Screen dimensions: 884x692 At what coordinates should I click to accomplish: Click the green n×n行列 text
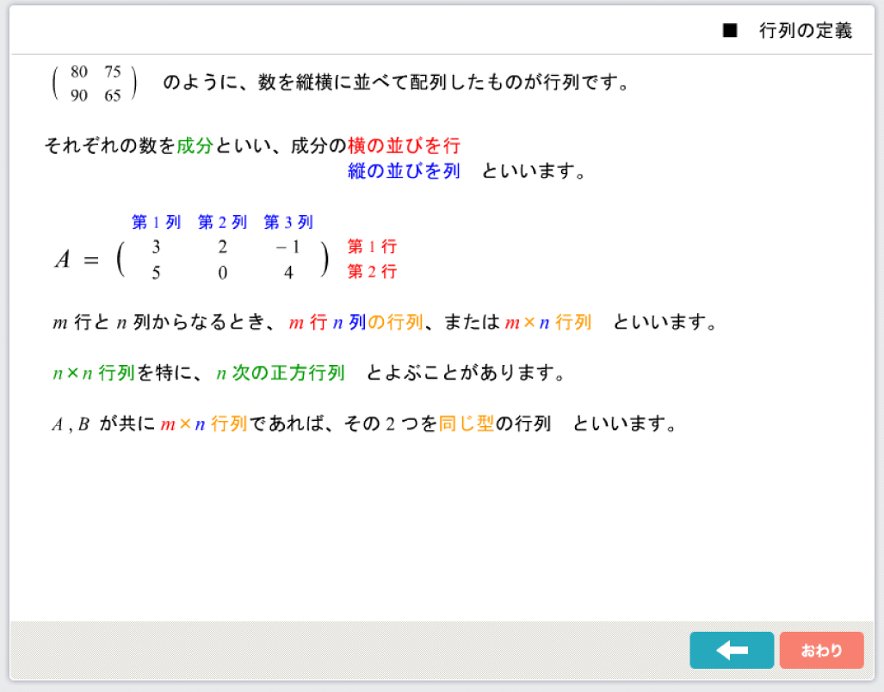point(94,374)
